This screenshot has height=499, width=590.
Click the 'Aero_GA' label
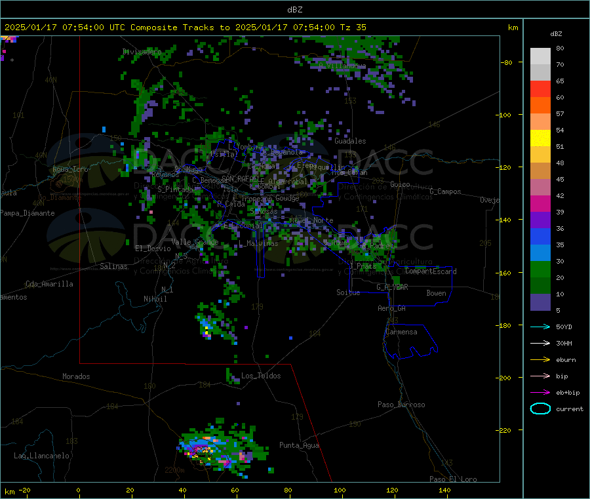click(x=391, y=308)
